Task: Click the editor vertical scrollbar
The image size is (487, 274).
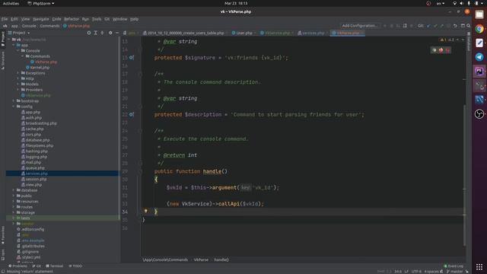Action: coord(465,176)
